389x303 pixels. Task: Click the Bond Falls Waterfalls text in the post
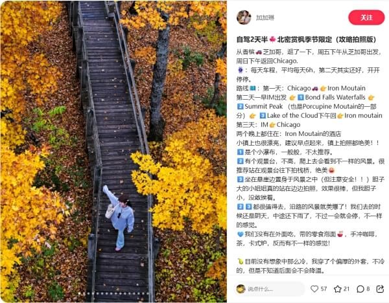[x=335, y=97]
